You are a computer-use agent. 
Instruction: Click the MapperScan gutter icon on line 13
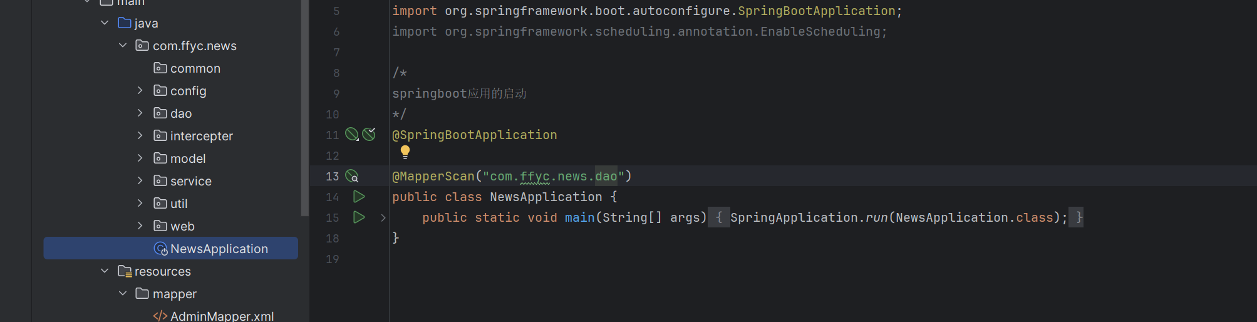coord(352,176)
